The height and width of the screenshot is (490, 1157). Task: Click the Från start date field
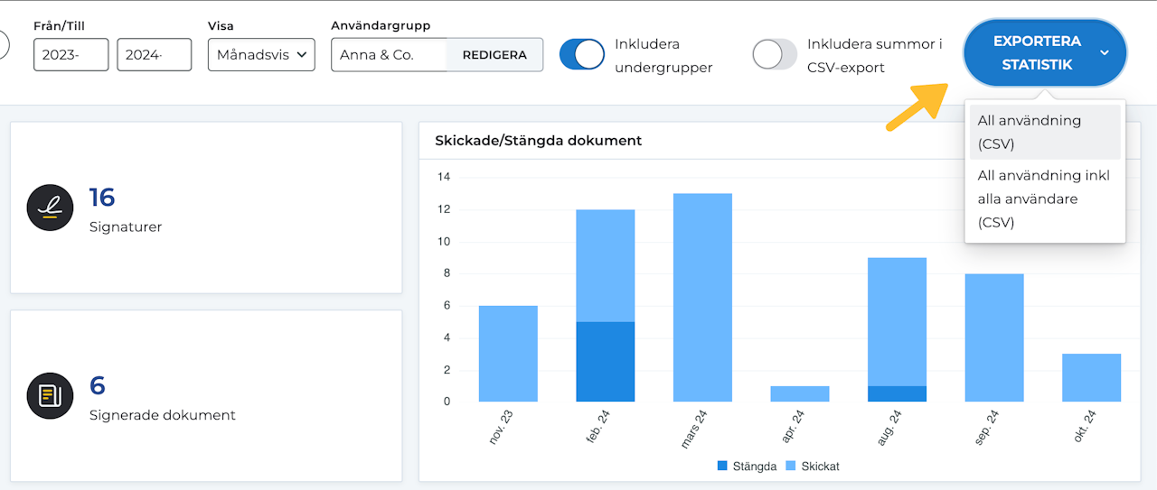coord(71,55)
